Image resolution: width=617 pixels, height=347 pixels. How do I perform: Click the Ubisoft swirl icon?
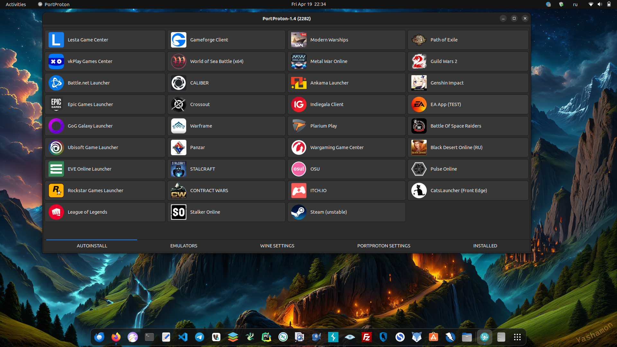56,147
